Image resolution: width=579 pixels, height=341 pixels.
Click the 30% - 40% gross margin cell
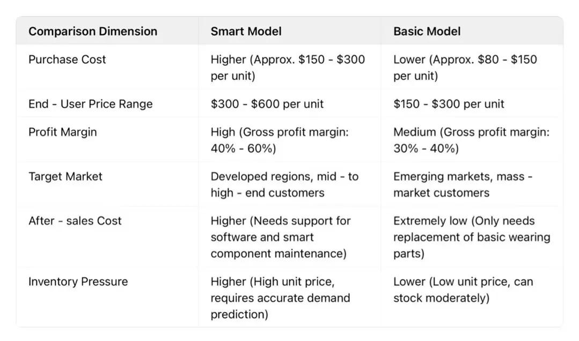[471, 140]
